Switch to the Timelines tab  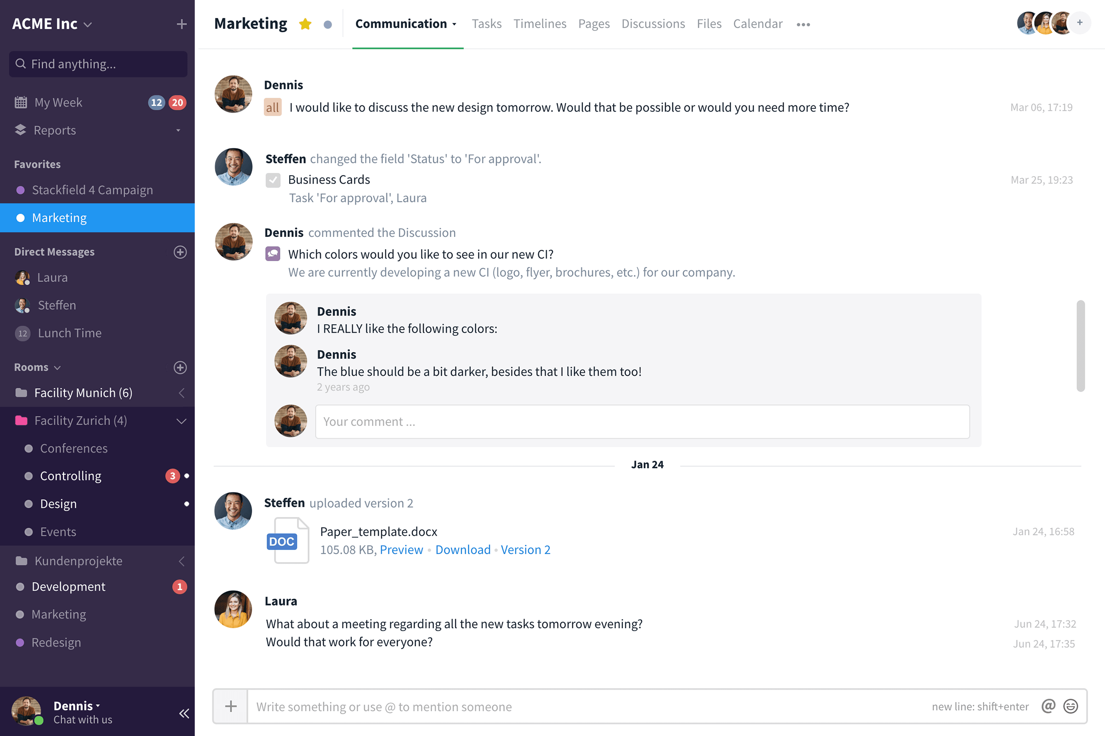(x=539, y=24)
